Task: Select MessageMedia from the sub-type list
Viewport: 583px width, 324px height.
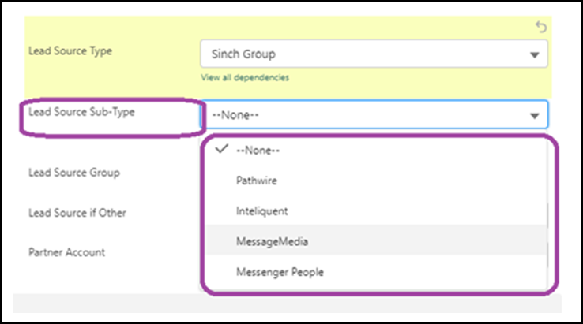Action: click(x=376, y=241)
